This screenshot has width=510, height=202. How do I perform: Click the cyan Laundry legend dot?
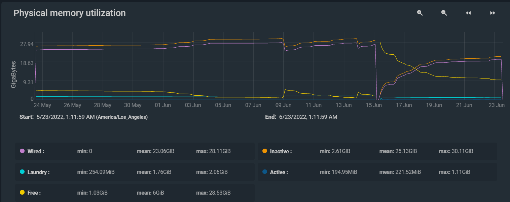click(x=22, y=172)
